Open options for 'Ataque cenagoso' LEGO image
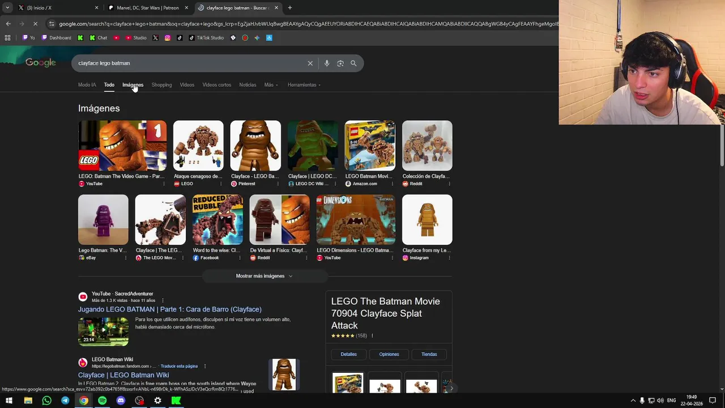This screenshot has width=725, height=408. pyautogui.click(x=221, y=184)
